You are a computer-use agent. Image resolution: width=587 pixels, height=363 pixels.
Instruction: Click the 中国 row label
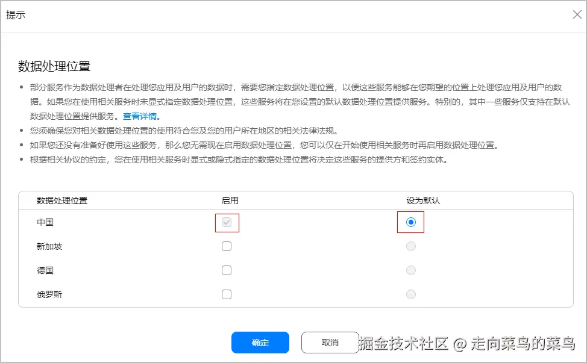point(46,222)
